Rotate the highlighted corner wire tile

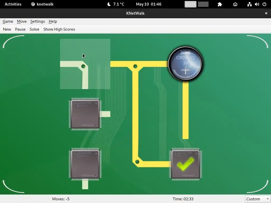[x=85, y=64]
